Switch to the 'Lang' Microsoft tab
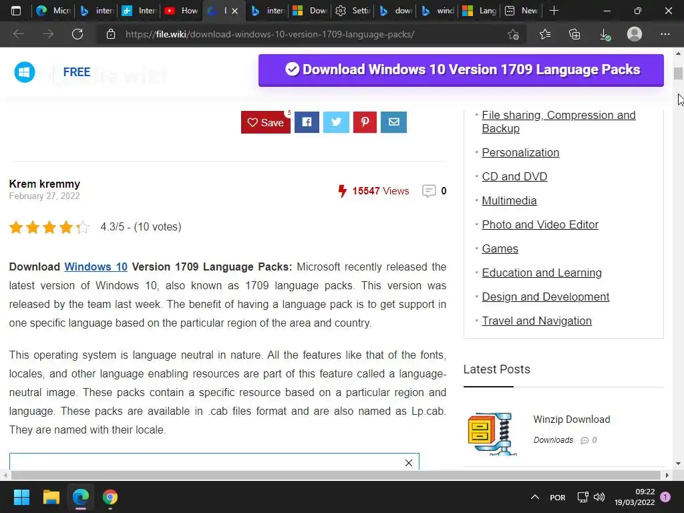The image size is (684, 513). (x=479, y=11)
